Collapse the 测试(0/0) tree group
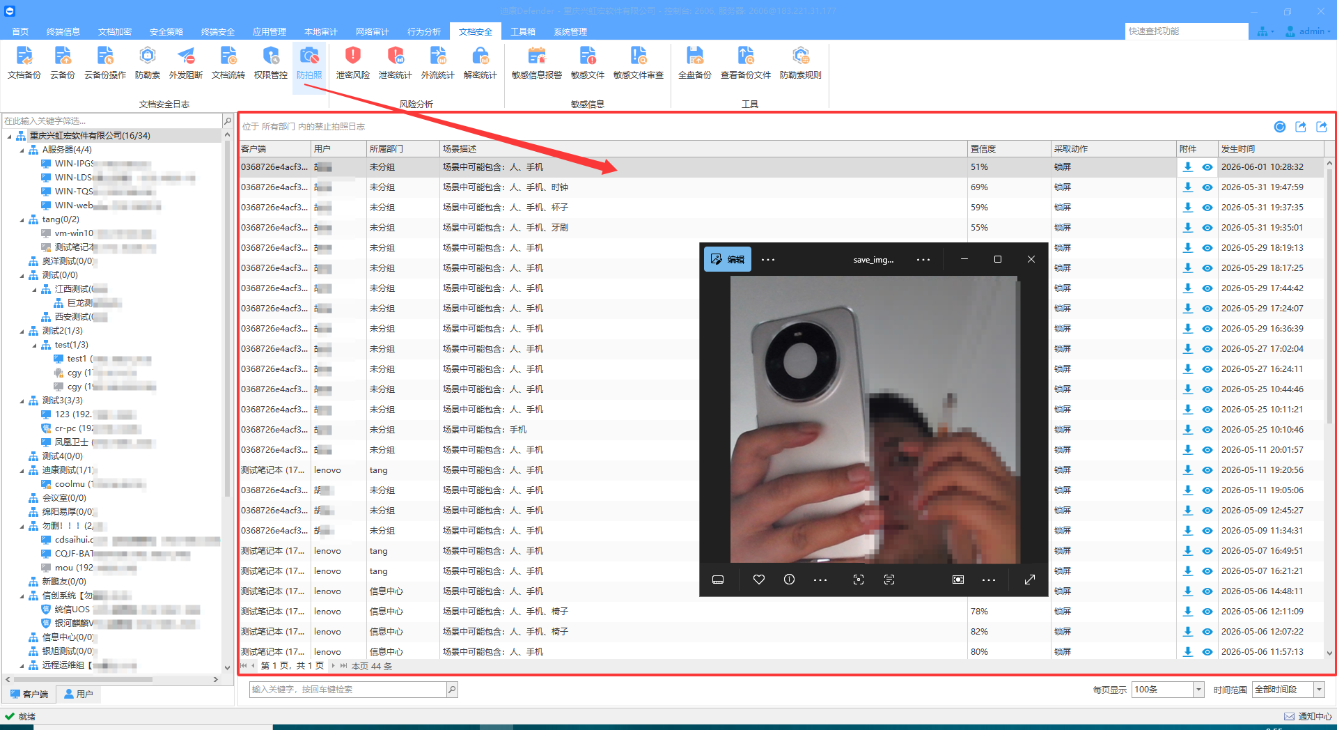The width and height of the screenshot is (1337, 730). coord(22,275)
